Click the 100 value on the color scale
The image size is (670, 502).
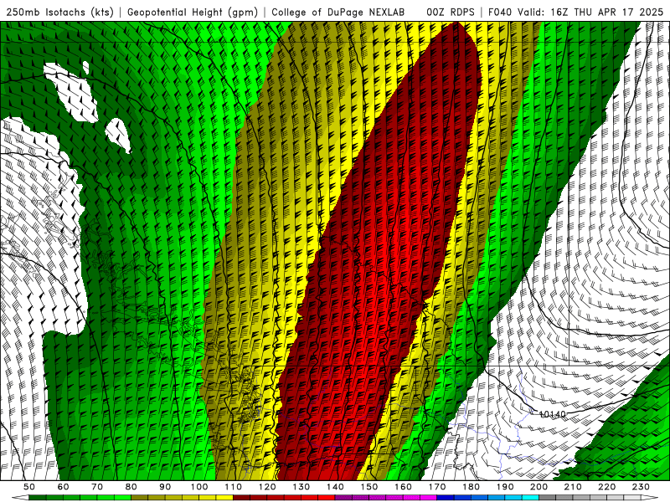(199, 487)
